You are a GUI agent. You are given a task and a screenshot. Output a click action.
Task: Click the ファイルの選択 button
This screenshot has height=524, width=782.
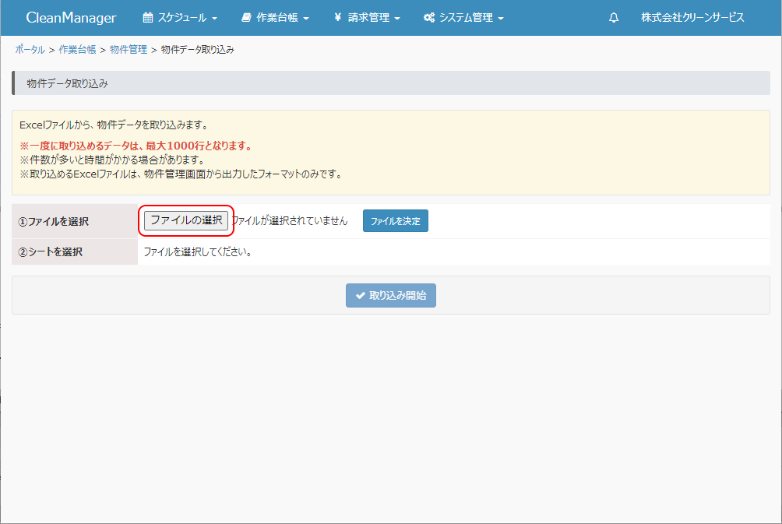click(186, 220)
